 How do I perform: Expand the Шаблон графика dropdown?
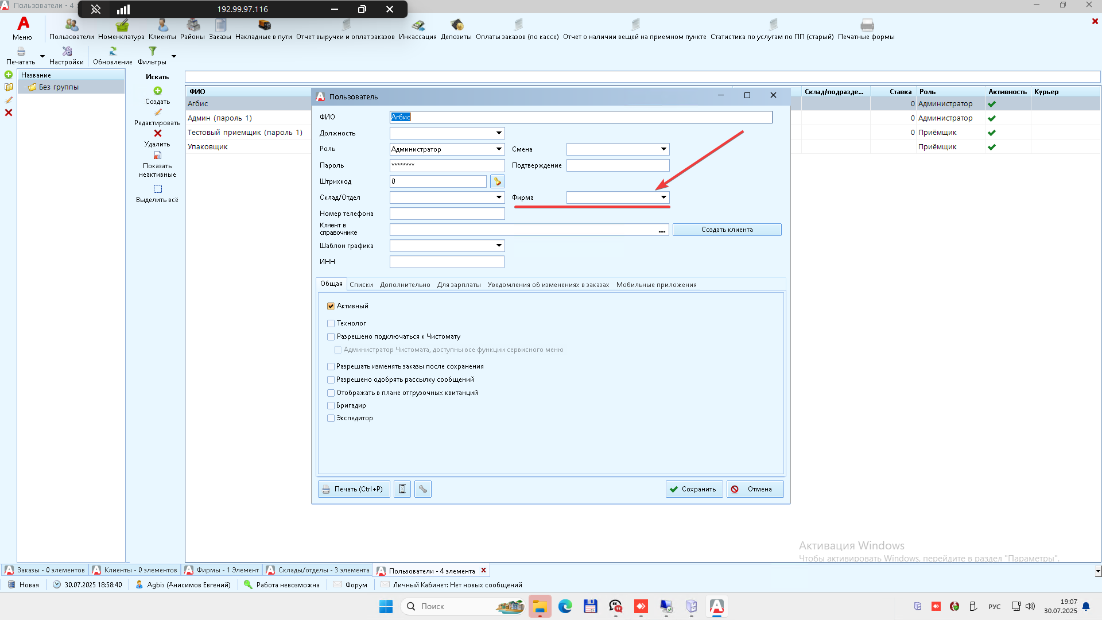499,246
